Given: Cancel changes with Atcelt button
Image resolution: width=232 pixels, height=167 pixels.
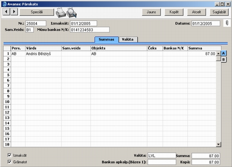Looking at the screenshot, I should (197, 12).
